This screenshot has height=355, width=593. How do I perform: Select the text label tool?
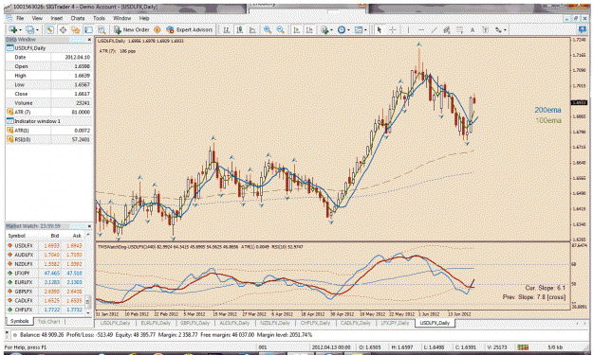click(485, 29)
